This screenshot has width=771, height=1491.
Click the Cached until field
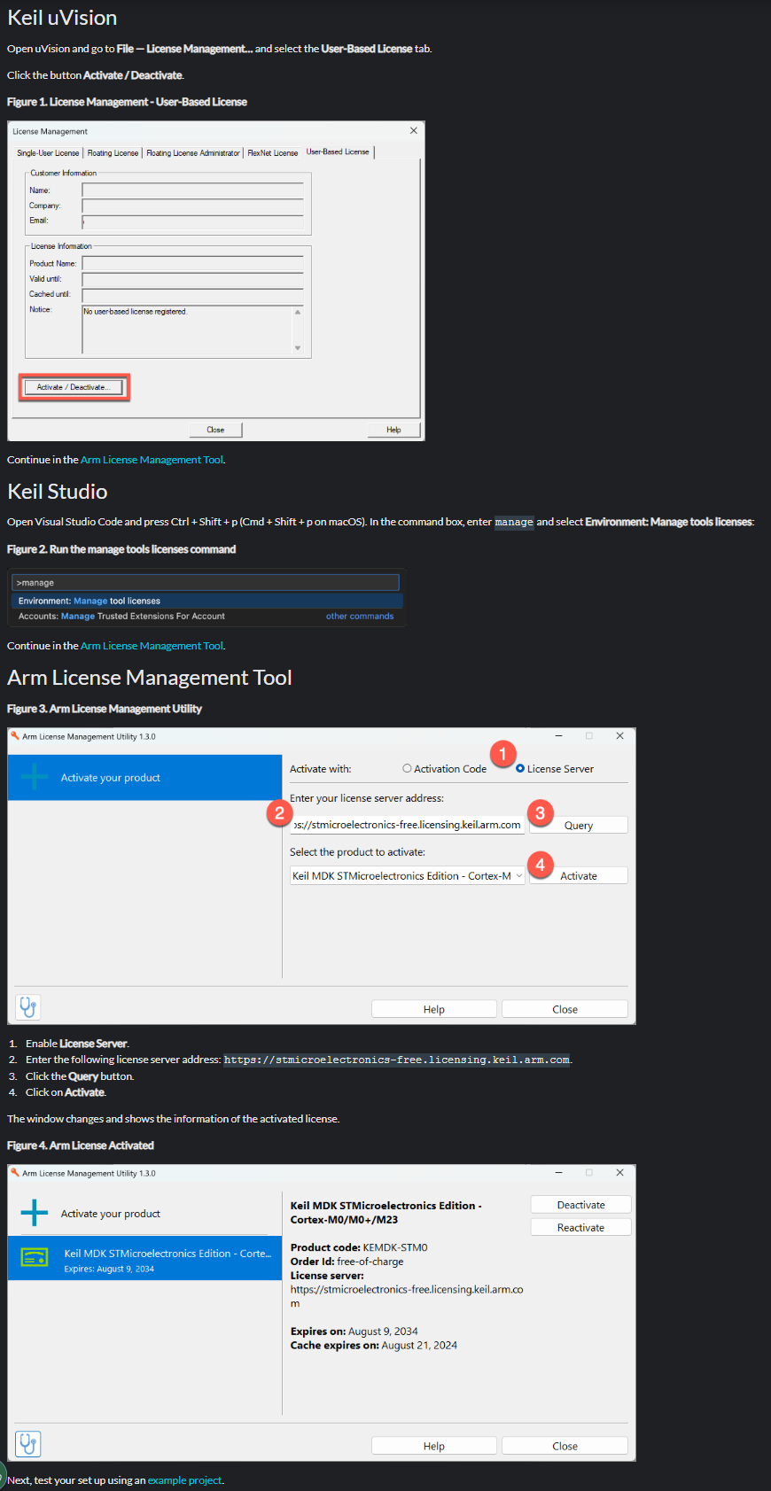point(192,294)
